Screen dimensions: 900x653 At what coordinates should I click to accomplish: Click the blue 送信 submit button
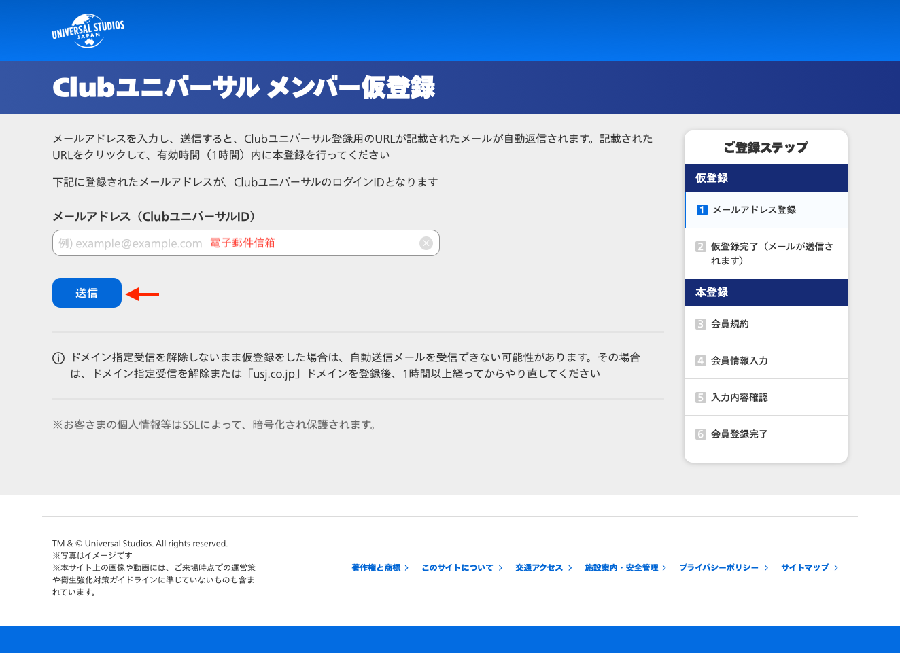(x=87, y=293)
